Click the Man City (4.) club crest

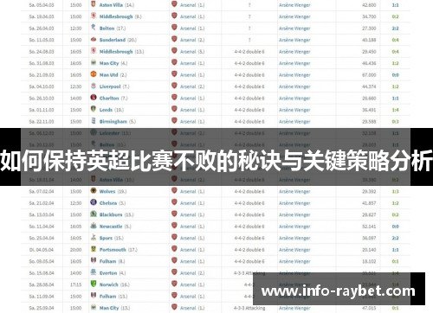(94, 62)
